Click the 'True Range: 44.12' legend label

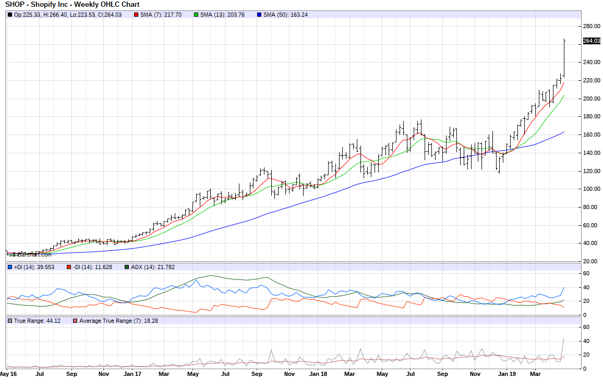pos(38,321)
